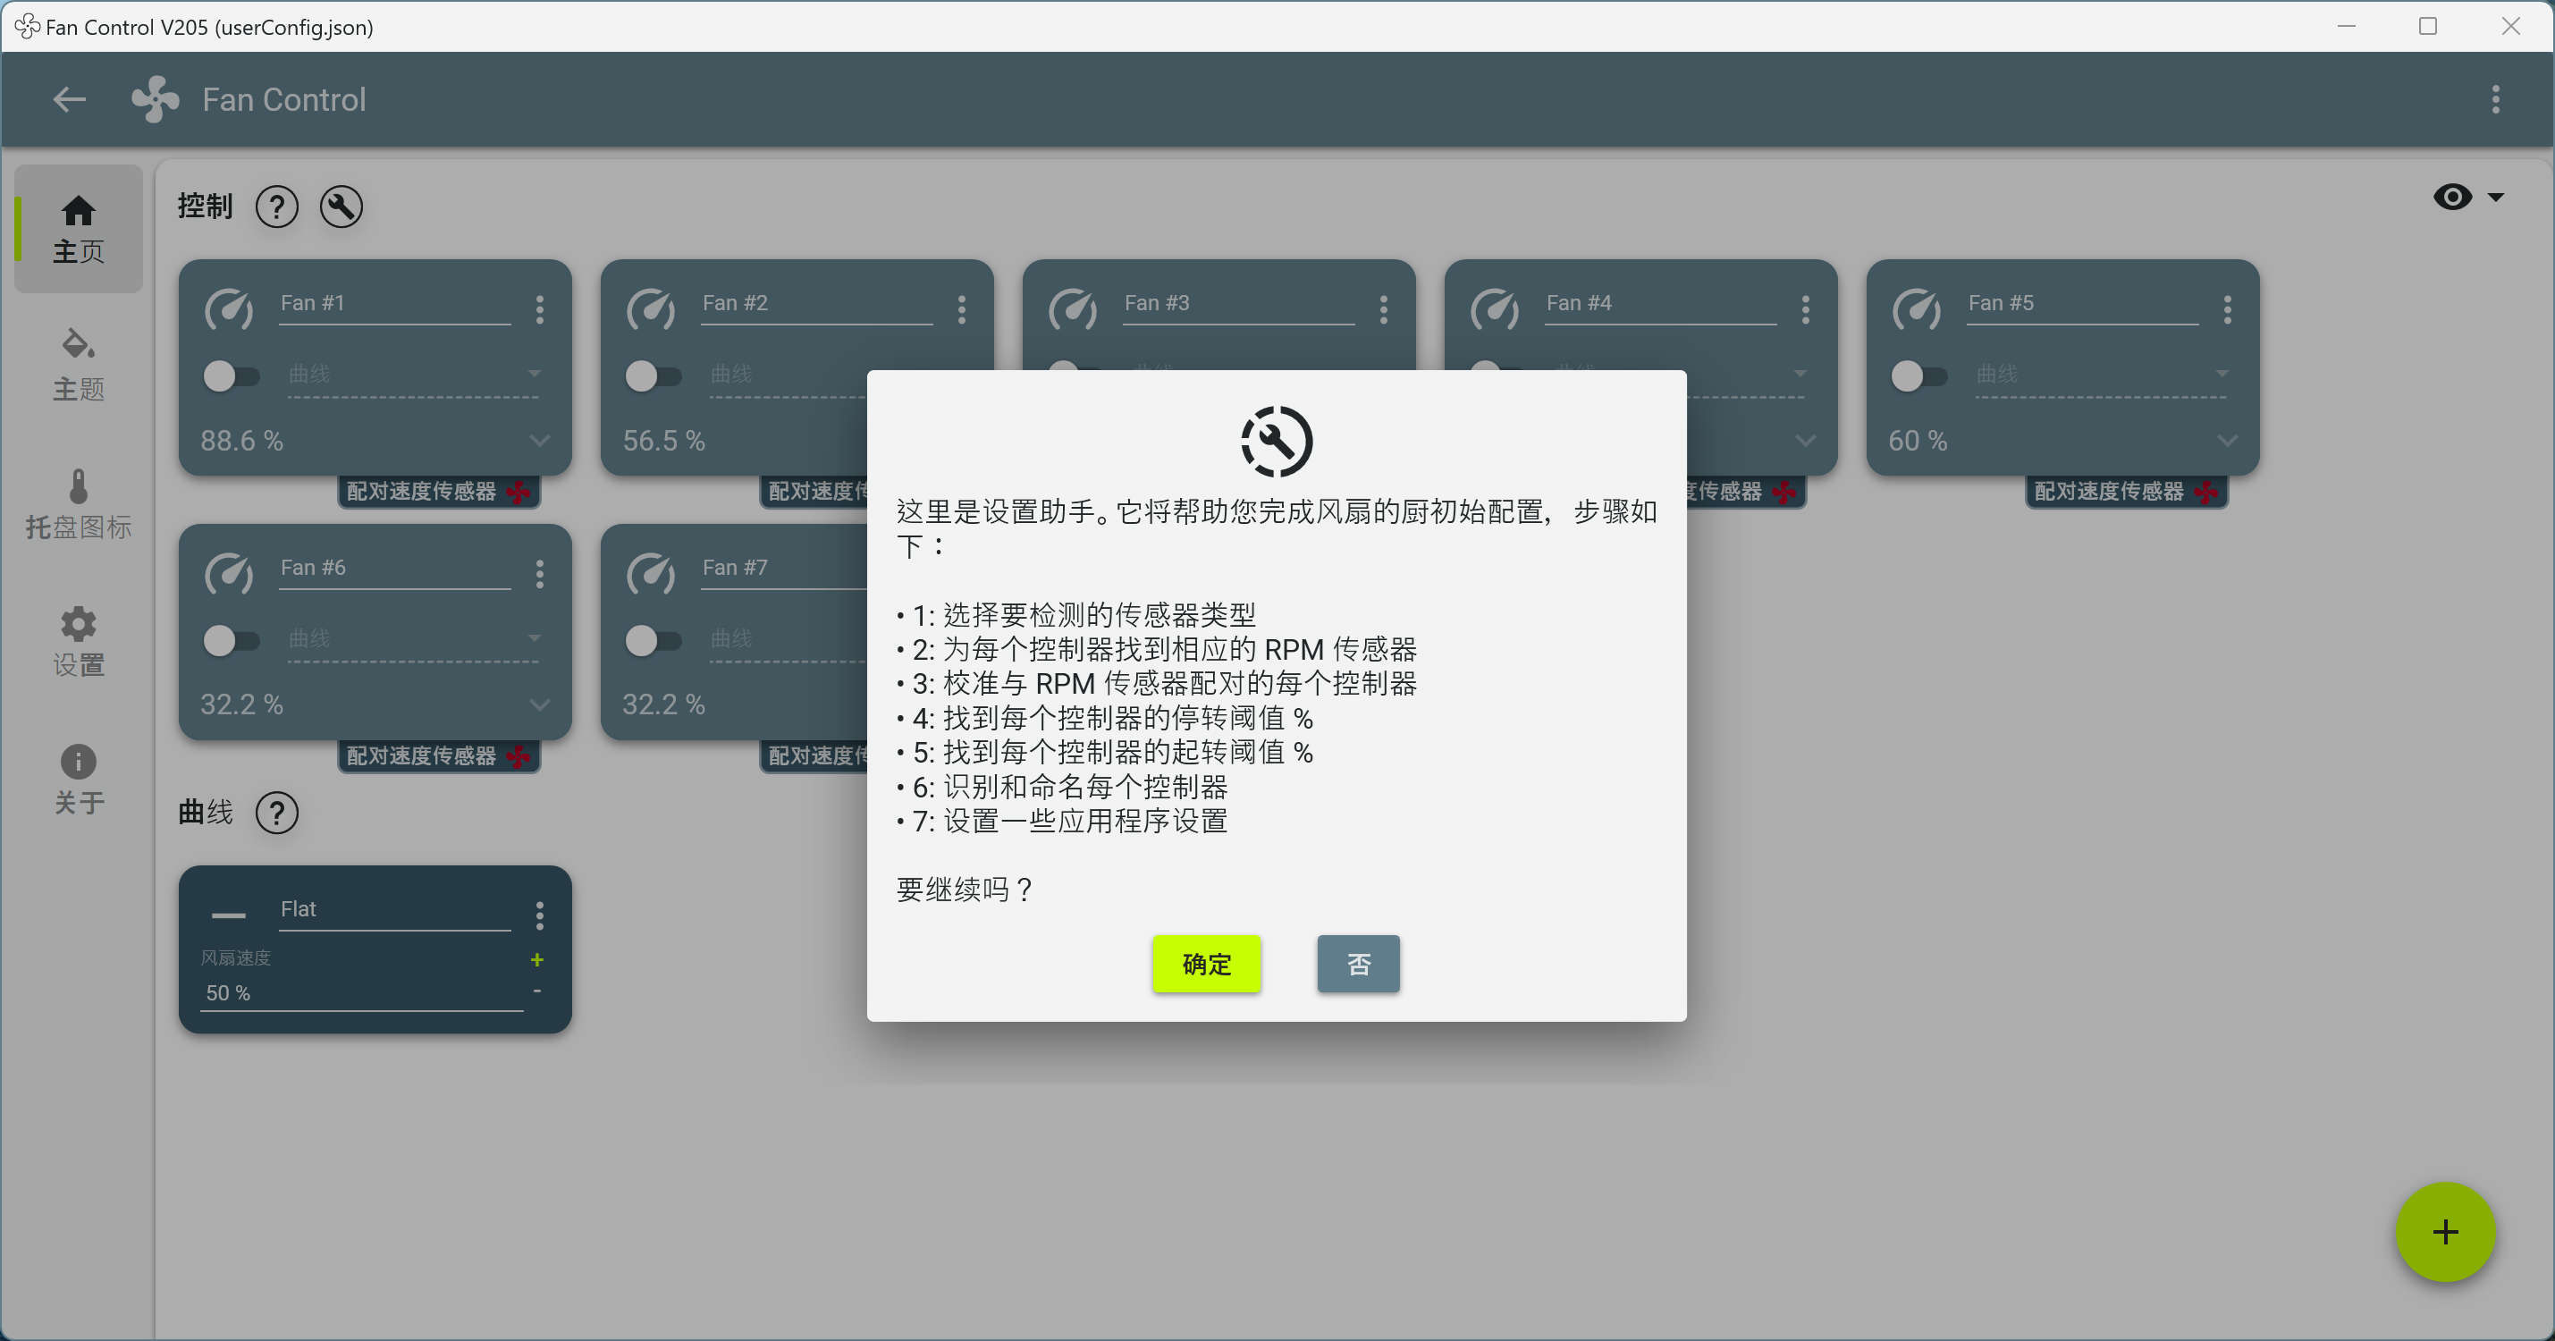Click the 32.2 % value on Fan #6
Image resolution: width=2555 pixels, height=1341 pixels.
[x=242, y=705]
